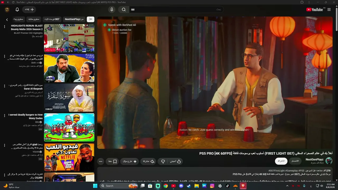The image size is (338, 190).
Task: Click the 'مشاركة' share button
Action: coord(149,161)
